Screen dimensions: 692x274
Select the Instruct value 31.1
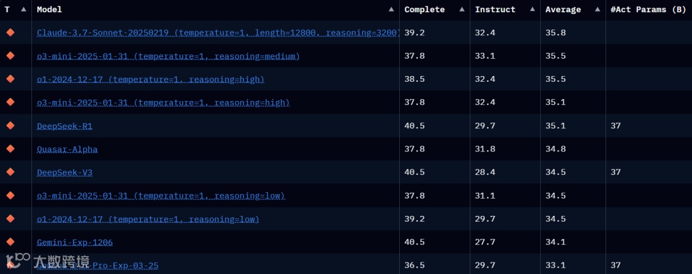pyautogui.click(x=485, y=195)
